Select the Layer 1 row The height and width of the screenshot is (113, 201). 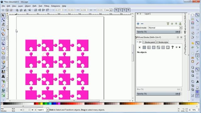(159, 14)
